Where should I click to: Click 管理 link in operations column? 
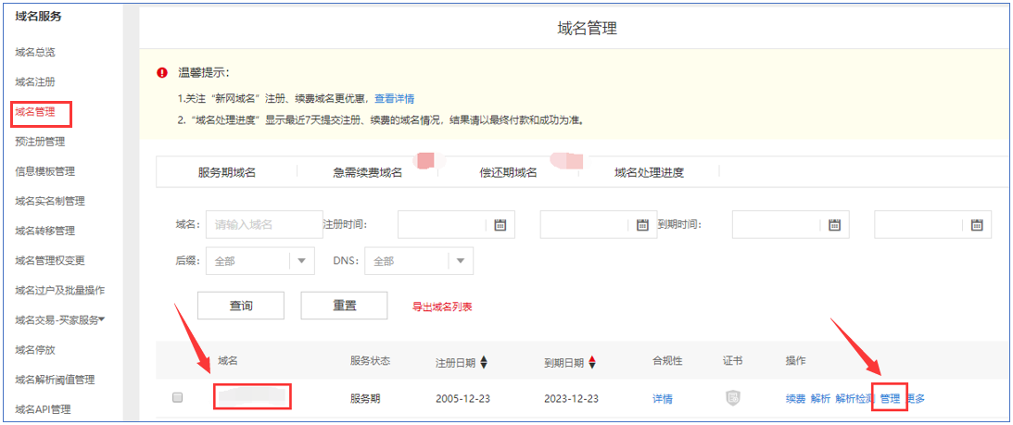tap(890, 399)
